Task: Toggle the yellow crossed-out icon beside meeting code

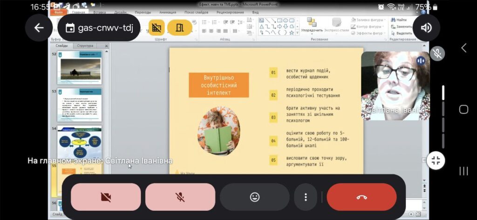Action: (156, 28)
